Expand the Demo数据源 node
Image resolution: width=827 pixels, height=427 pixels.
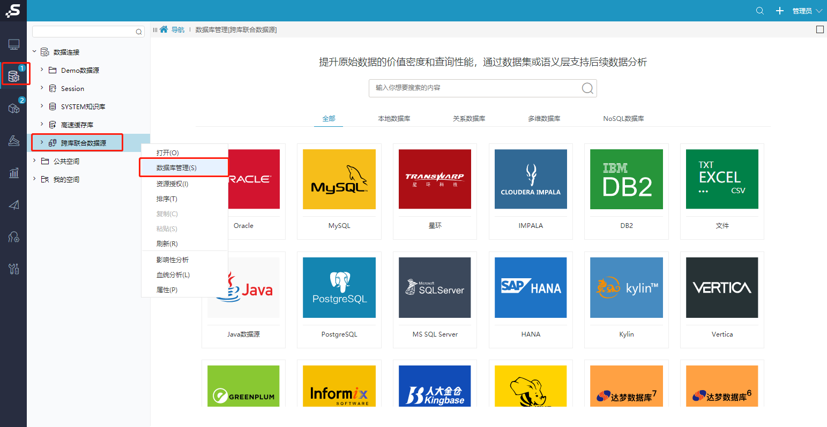pos(42,70)
